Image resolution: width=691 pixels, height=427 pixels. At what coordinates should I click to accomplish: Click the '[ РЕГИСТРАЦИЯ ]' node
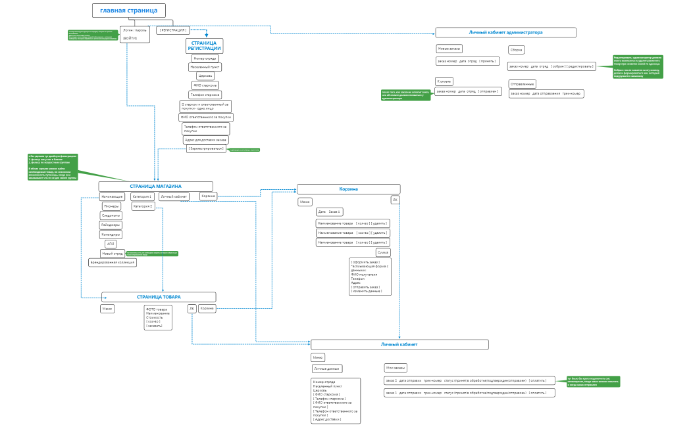click(173, 30)
